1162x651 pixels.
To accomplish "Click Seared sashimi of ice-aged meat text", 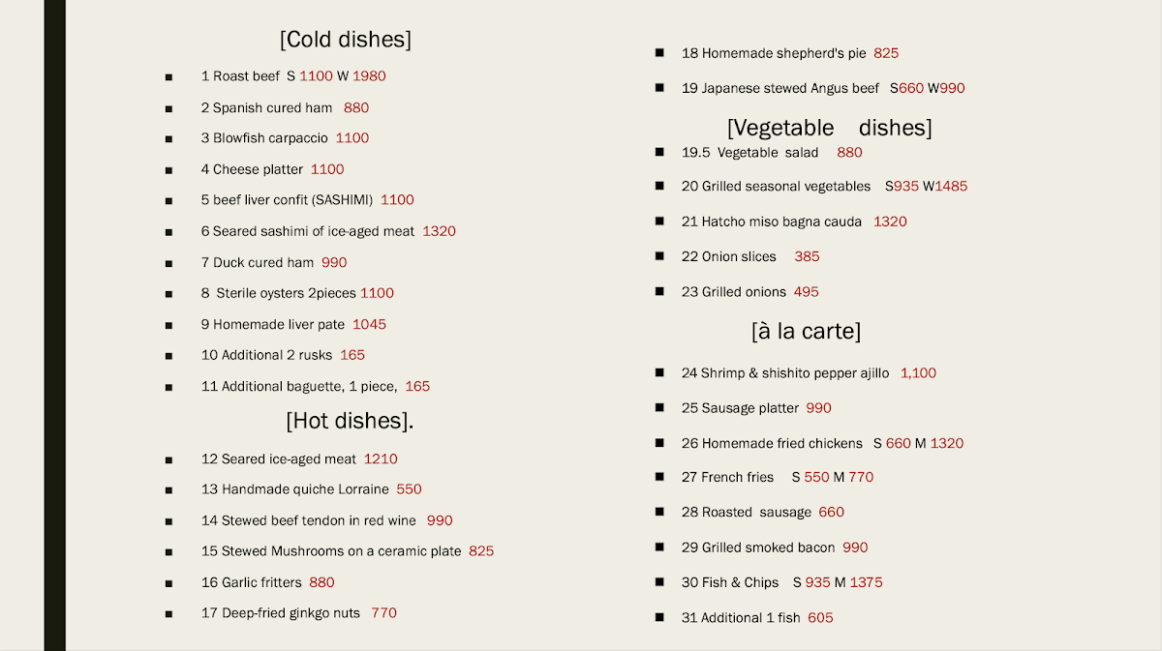I will 308,231.
